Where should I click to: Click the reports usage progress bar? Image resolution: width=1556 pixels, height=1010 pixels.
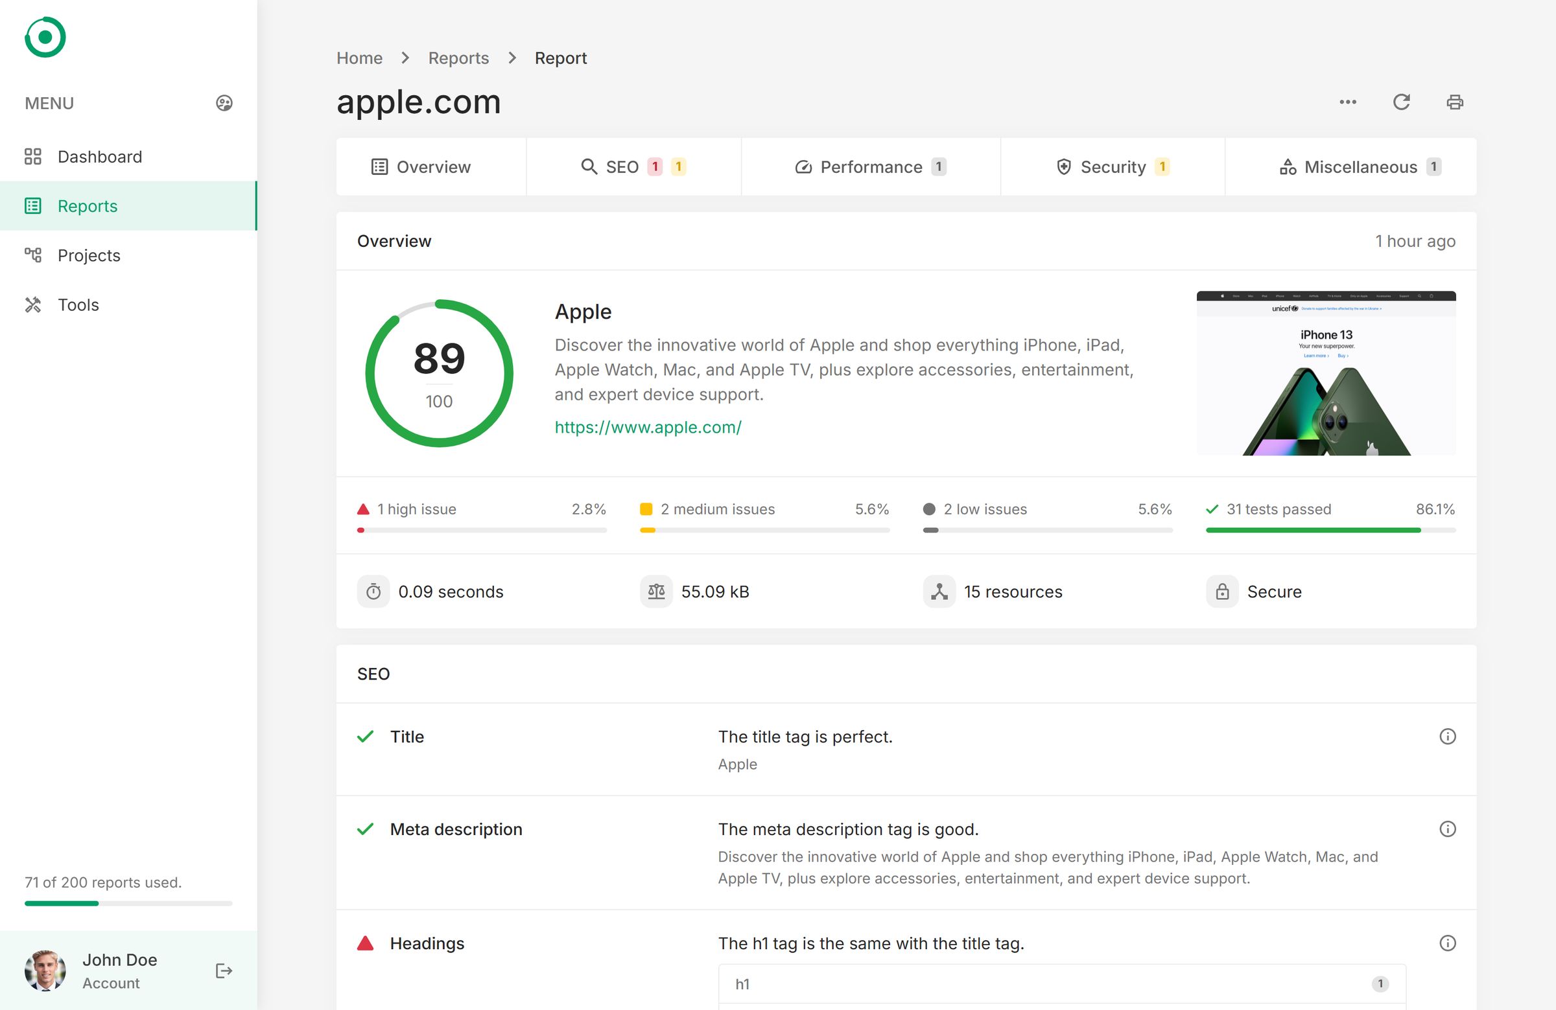tap(128, 904)
